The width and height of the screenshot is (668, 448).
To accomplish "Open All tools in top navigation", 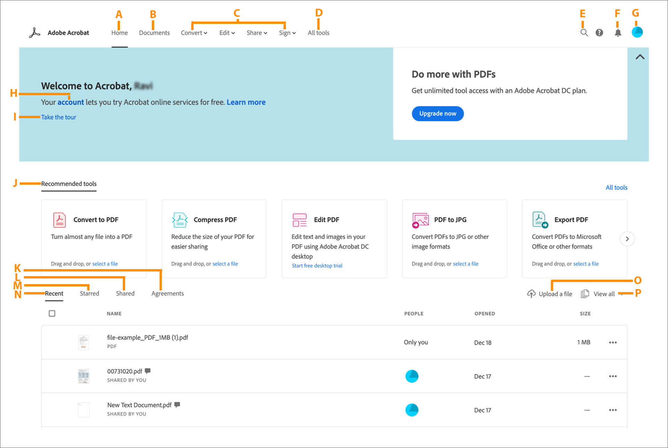I will click(318, 33).
